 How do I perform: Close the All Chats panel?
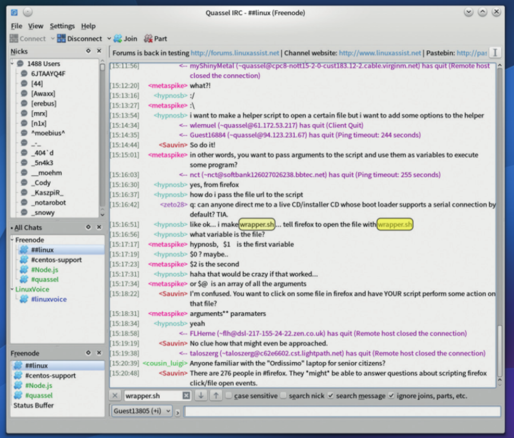click(x=99, y=227)
